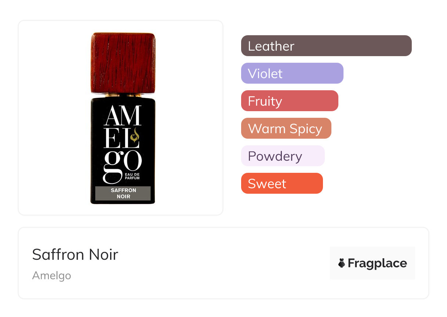Click the red wooden cap of the bottle

[x=123, y=62]
